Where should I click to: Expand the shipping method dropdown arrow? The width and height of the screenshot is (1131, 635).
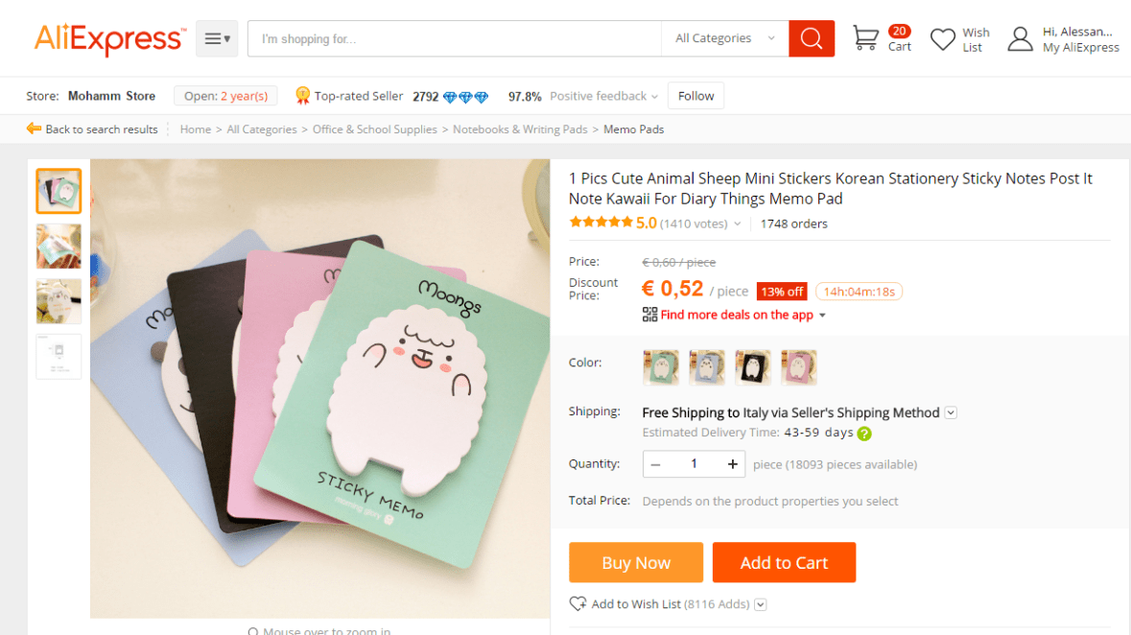click(951, 412)
